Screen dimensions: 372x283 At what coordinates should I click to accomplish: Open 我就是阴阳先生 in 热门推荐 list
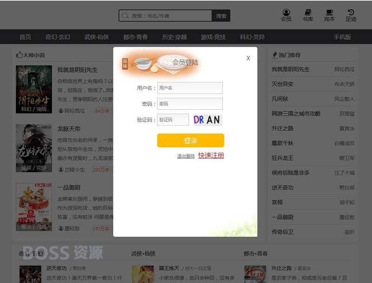tap(290, 69)
